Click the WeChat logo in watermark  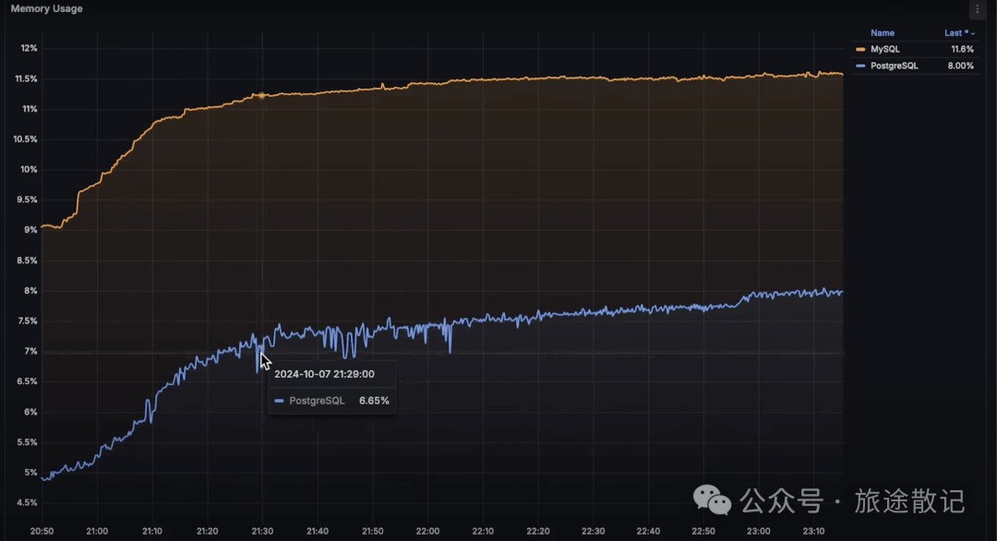tap(712, 500)
